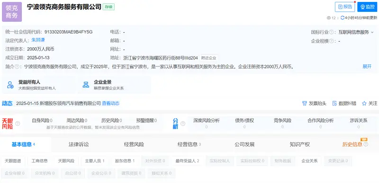Select 周边风险 risk item
This screenshot has height=183, width=379.
77,120
